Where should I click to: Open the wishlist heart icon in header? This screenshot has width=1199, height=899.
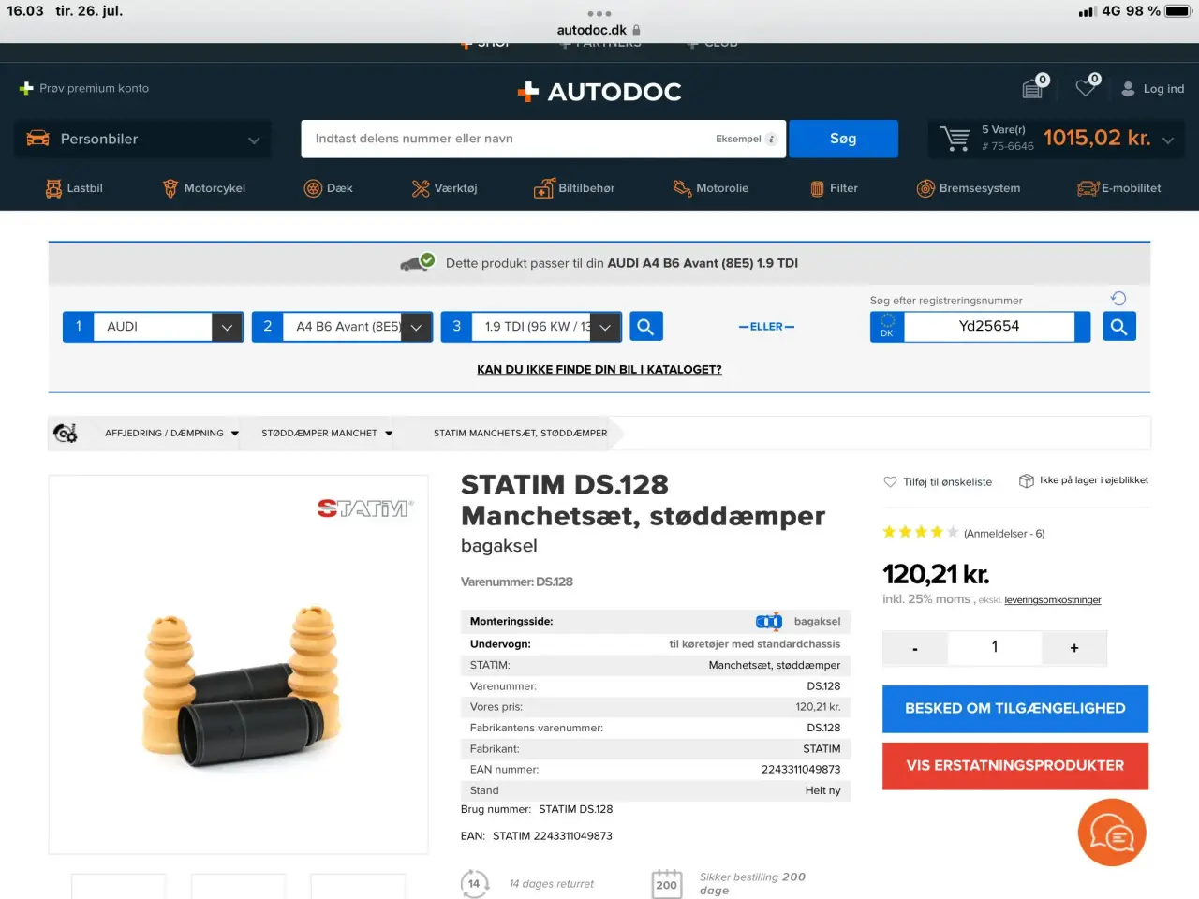pos(1086,88)
